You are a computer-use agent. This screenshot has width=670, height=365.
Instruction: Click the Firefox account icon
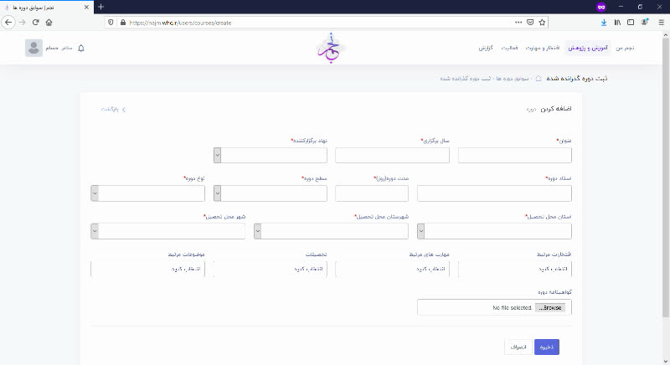(645, 23)
